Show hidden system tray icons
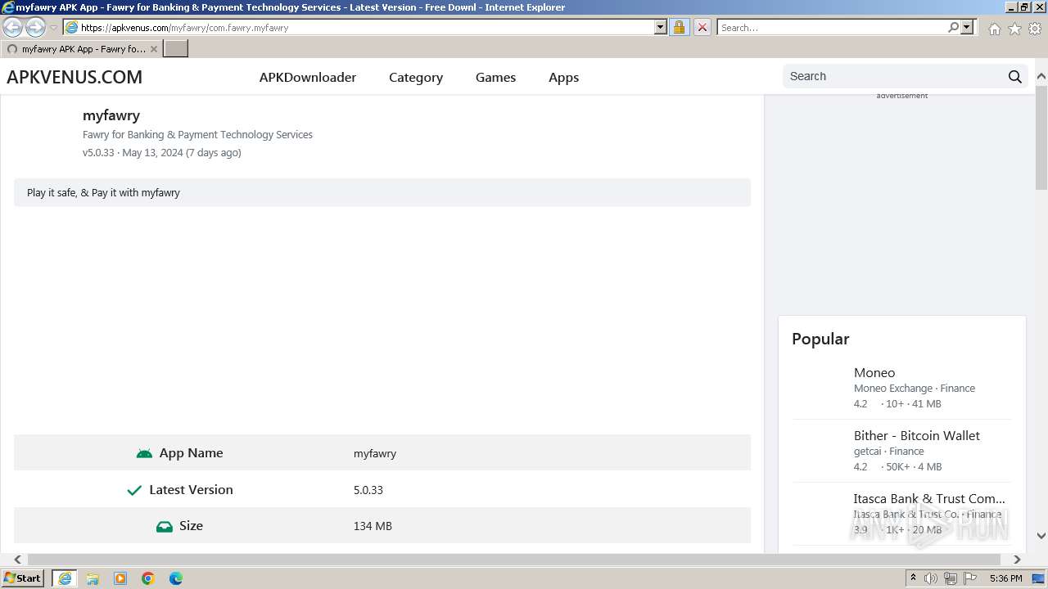This screenshot has height=589, width=1048. click(x=913, y=578)
